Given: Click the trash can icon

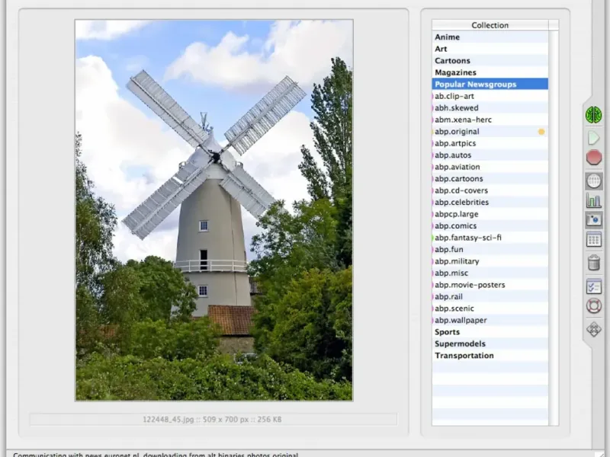Looking at the screenshot, I should pyautogui.click(x=594, y=263).
